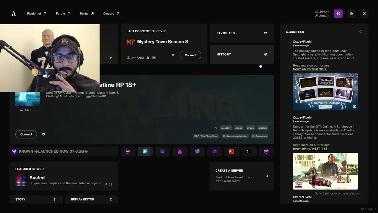Open the server History list
This screenshot has width=378, height=213.
[242, 54]
